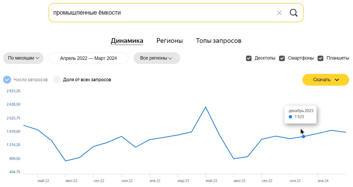This screenshot has width=353, height=187.
Task: Click the chevron arrow on По месяцам
Action: (x=38, y=58)
